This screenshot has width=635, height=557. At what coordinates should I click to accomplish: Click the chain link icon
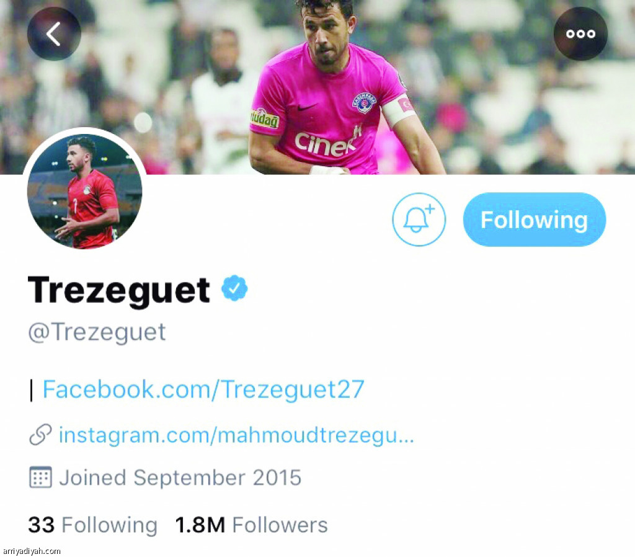click(40, 435)
